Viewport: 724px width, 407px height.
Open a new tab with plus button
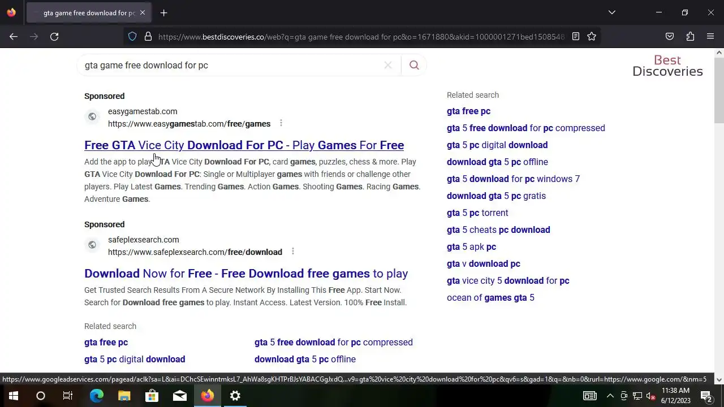click(x=163, y=12)
